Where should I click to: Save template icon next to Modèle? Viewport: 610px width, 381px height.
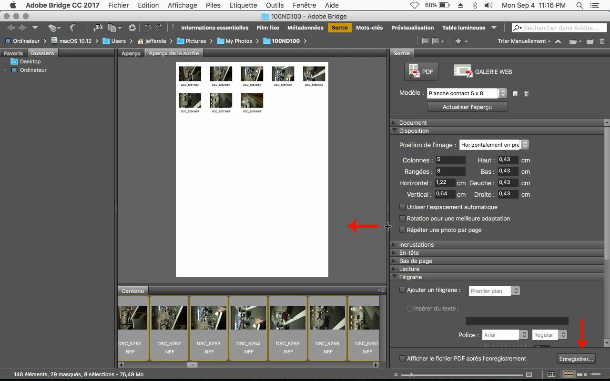tap(515, 93)
